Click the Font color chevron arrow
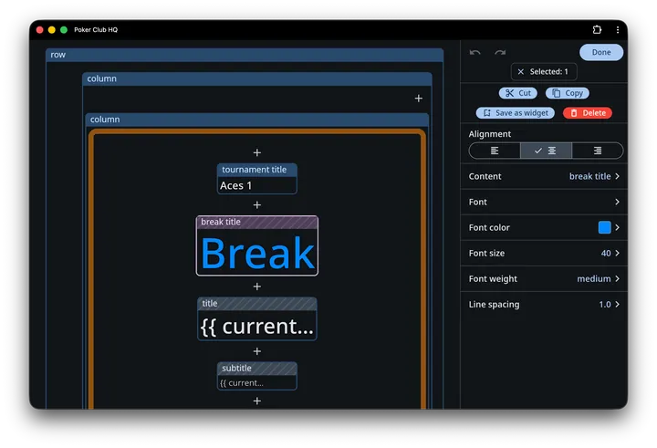Image resolution: width=657 pixels, height=448 pixels. pos(617,227)
